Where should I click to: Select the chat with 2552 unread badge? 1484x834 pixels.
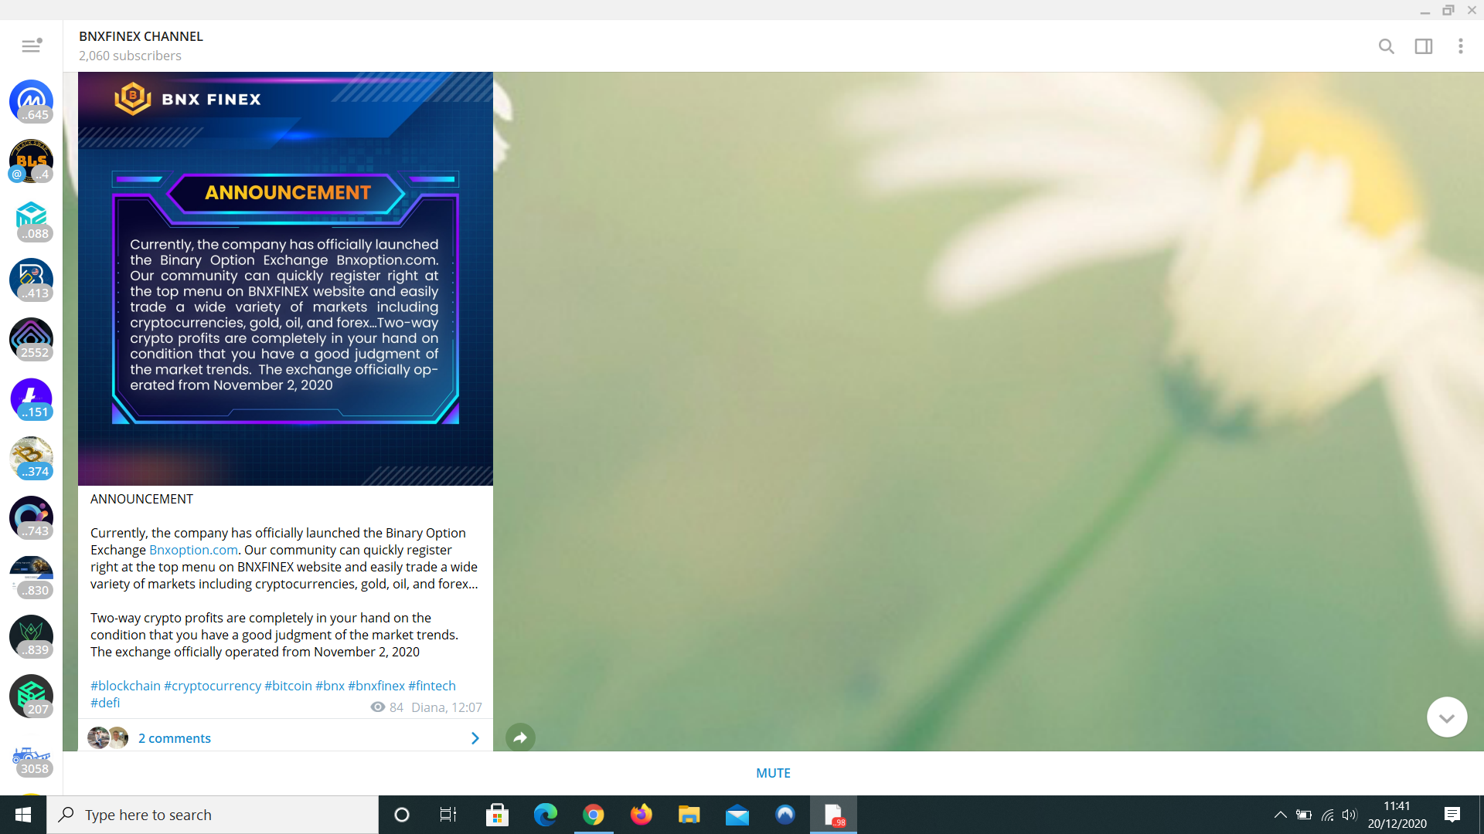coord(31,339)
